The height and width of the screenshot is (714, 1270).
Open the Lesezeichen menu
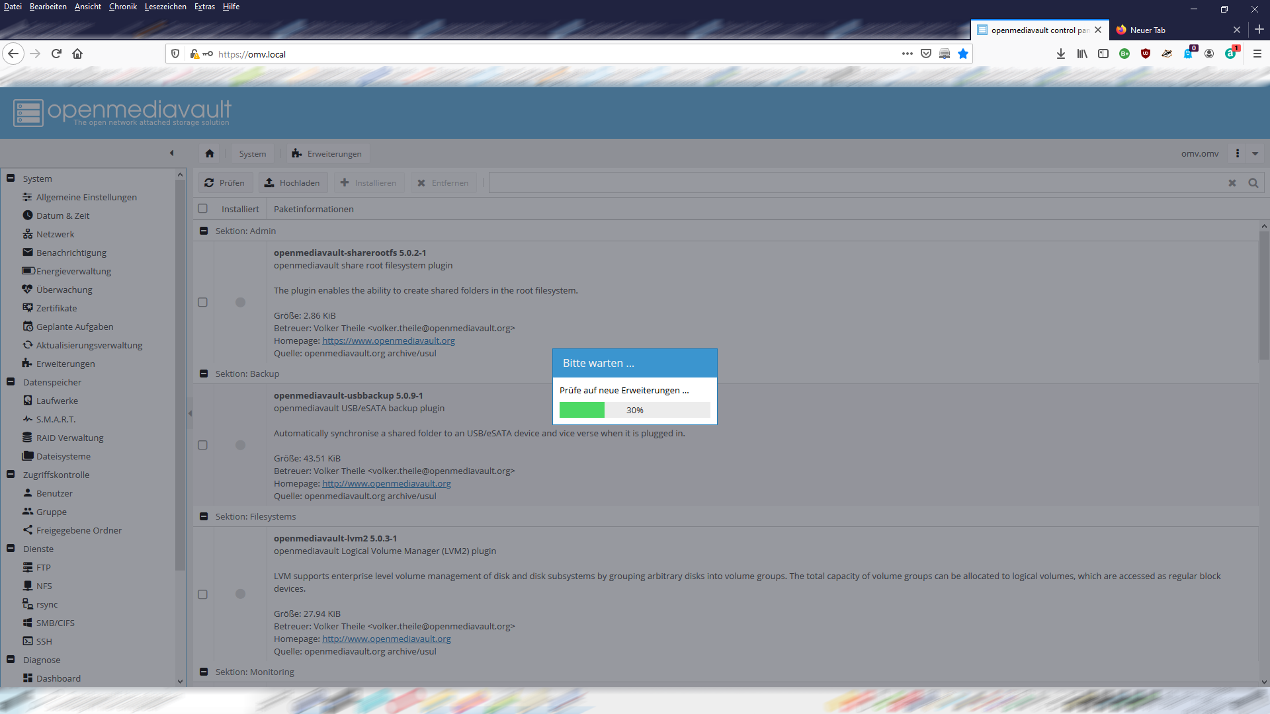coord(165,7)
